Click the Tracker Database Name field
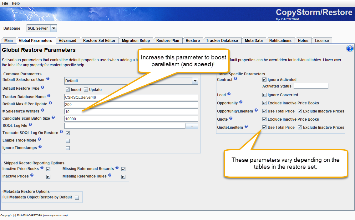 [131, 97]
